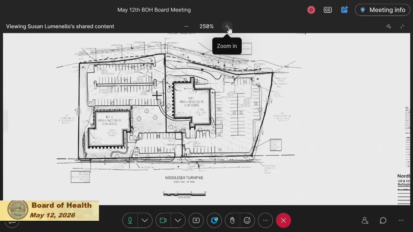Open the annotate pen tool
The height and width of the screenshot is (232, 413).
pos(388,26)
